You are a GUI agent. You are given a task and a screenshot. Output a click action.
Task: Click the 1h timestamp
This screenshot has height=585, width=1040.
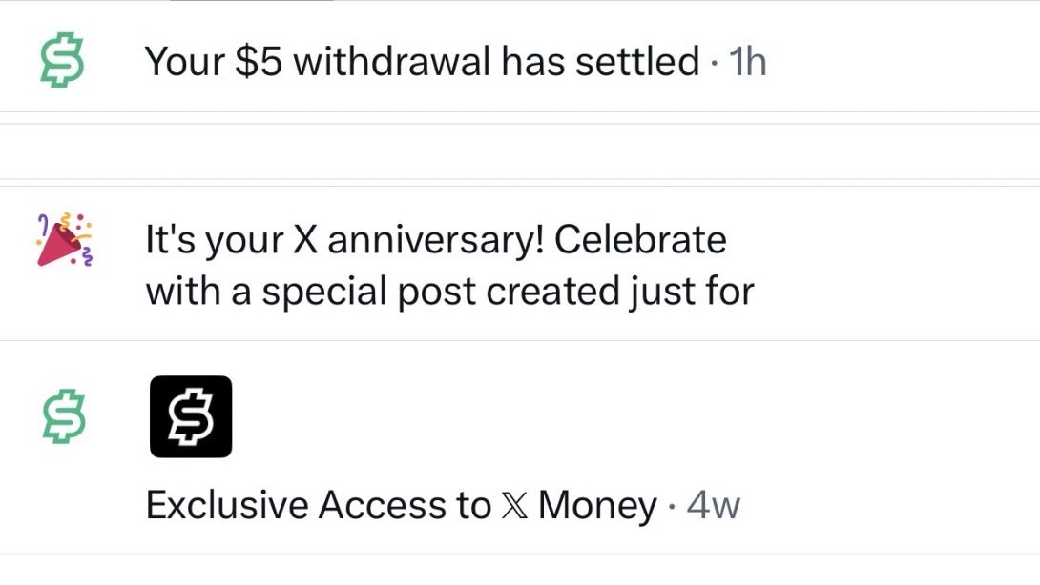point(747,62)
